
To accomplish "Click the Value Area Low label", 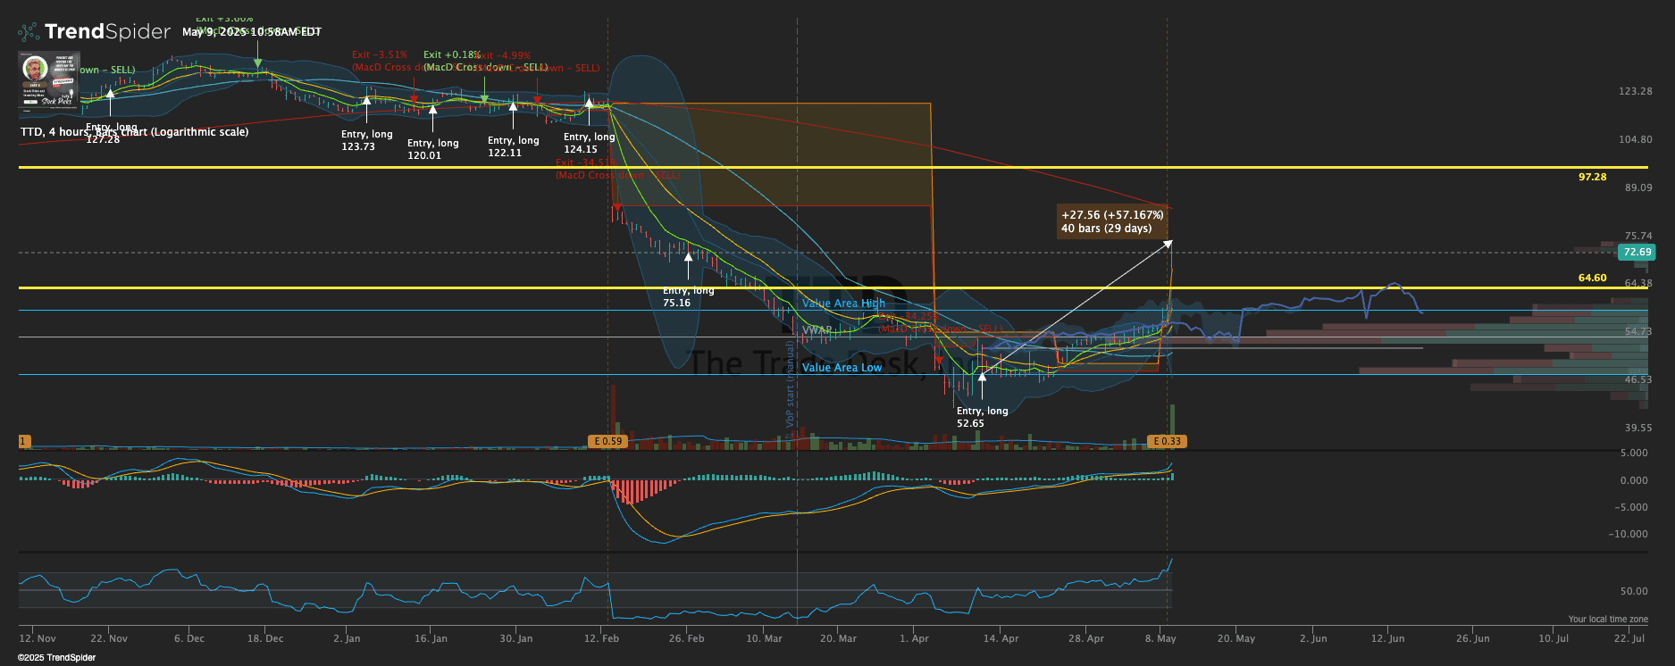I will [x=841, y=368].
